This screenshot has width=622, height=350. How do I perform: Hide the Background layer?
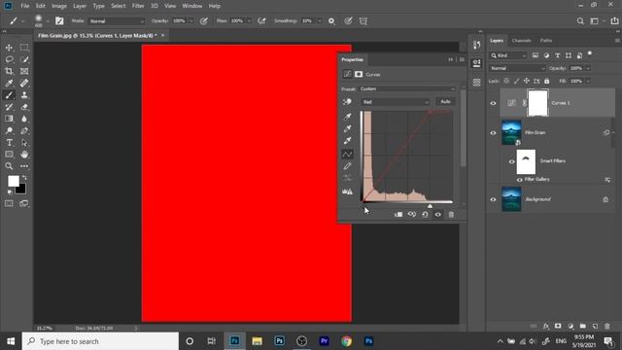pos(493,199)
